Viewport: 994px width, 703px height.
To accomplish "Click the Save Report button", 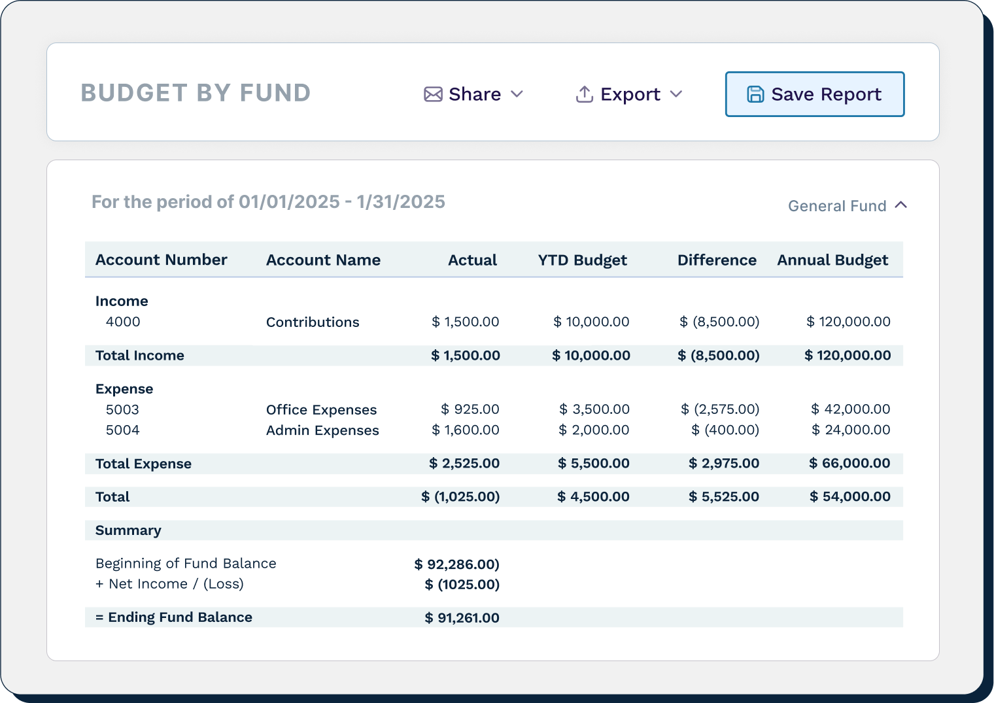I will point(814,94).
